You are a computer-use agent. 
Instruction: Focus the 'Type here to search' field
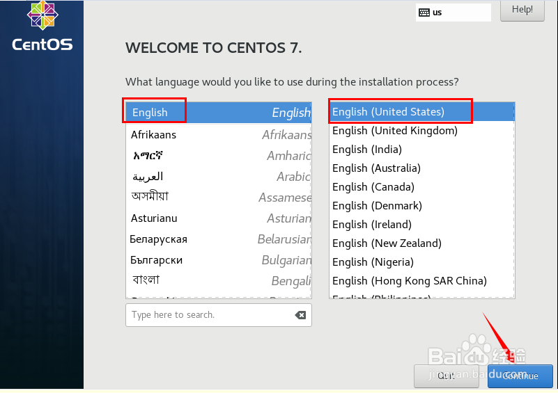click(x=219, y=315)
